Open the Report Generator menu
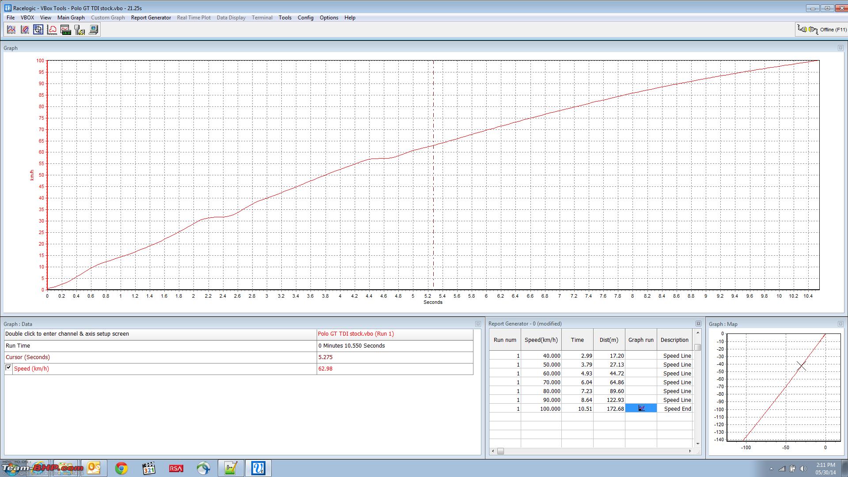Screen dimensions: 848x477 (x=151, y=18)
